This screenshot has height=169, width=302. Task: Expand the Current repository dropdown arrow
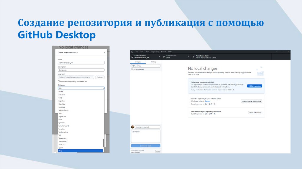tap(159, 57)
